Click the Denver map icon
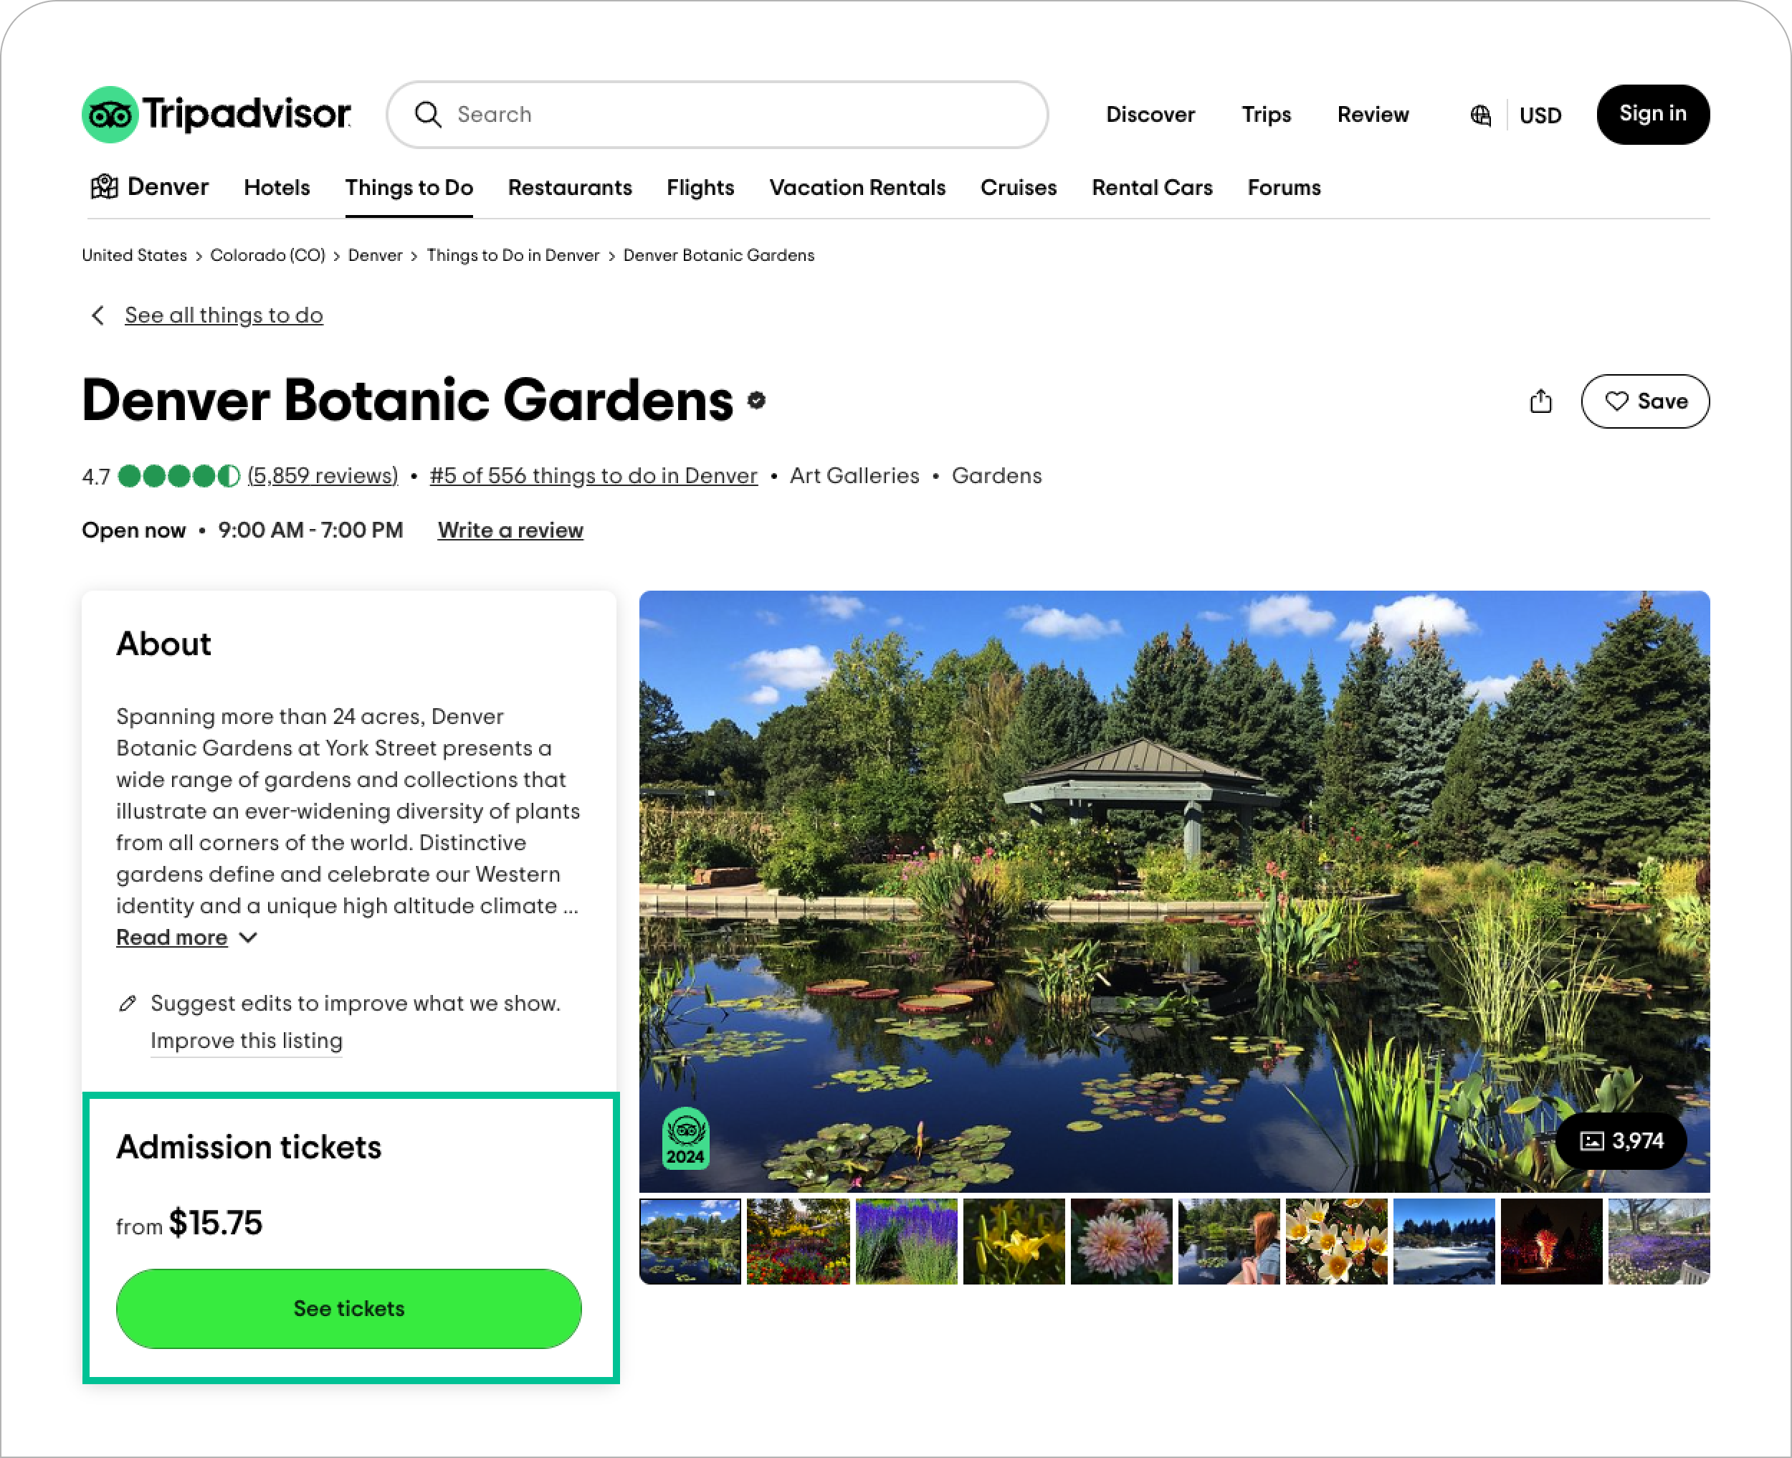The width and height of the screenshot is (1792, 1458). 104,186
